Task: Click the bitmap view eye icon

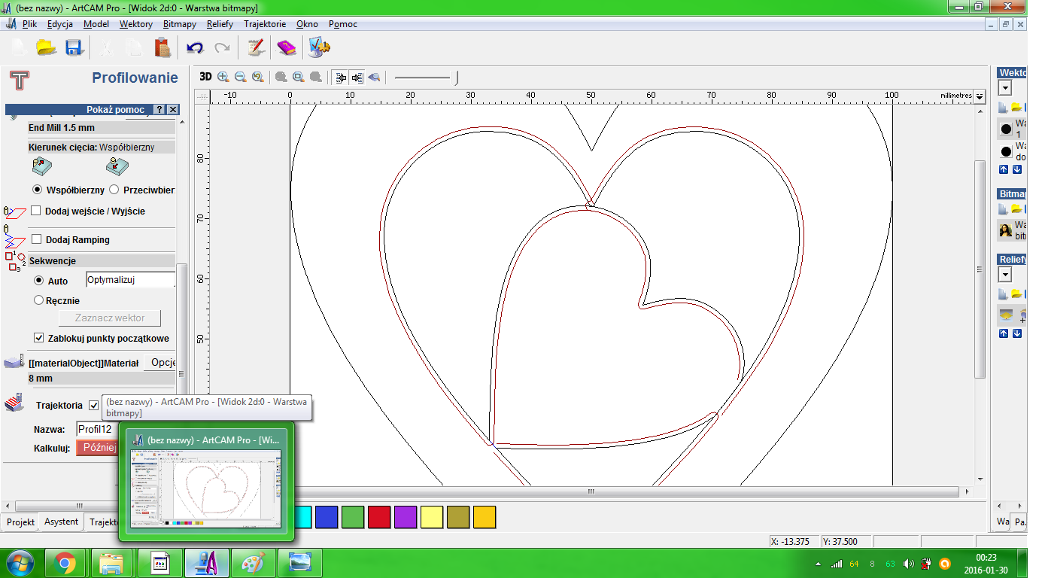Action: coord(374,77)
